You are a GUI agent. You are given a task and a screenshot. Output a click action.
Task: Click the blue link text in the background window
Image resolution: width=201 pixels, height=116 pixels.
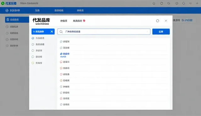187,20
